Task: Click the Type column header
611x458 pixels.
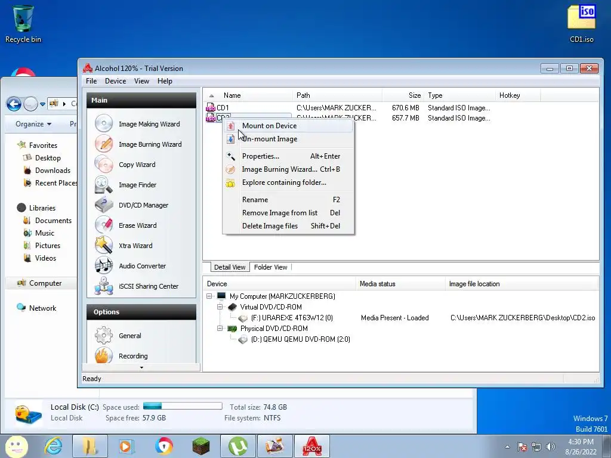Action: (x=460, y=95)
